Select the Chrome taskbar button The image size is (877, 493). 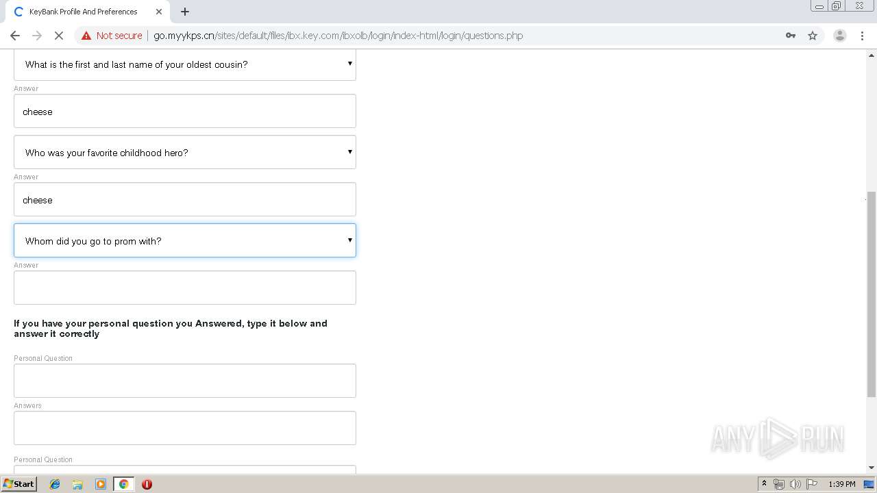pyautogui.click(x=123, y=484)
